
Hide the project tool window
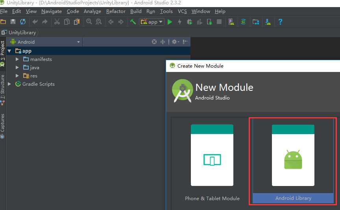pyautogui.click(x=185, y=42)
